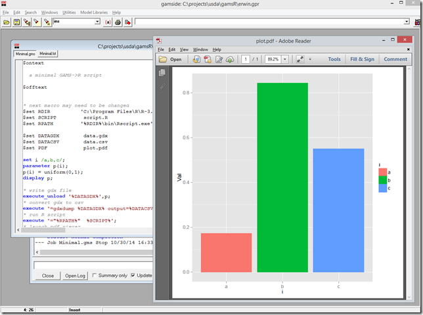Open the page thumbnails panel icon in Adobe Reader

tap(162, 72)
